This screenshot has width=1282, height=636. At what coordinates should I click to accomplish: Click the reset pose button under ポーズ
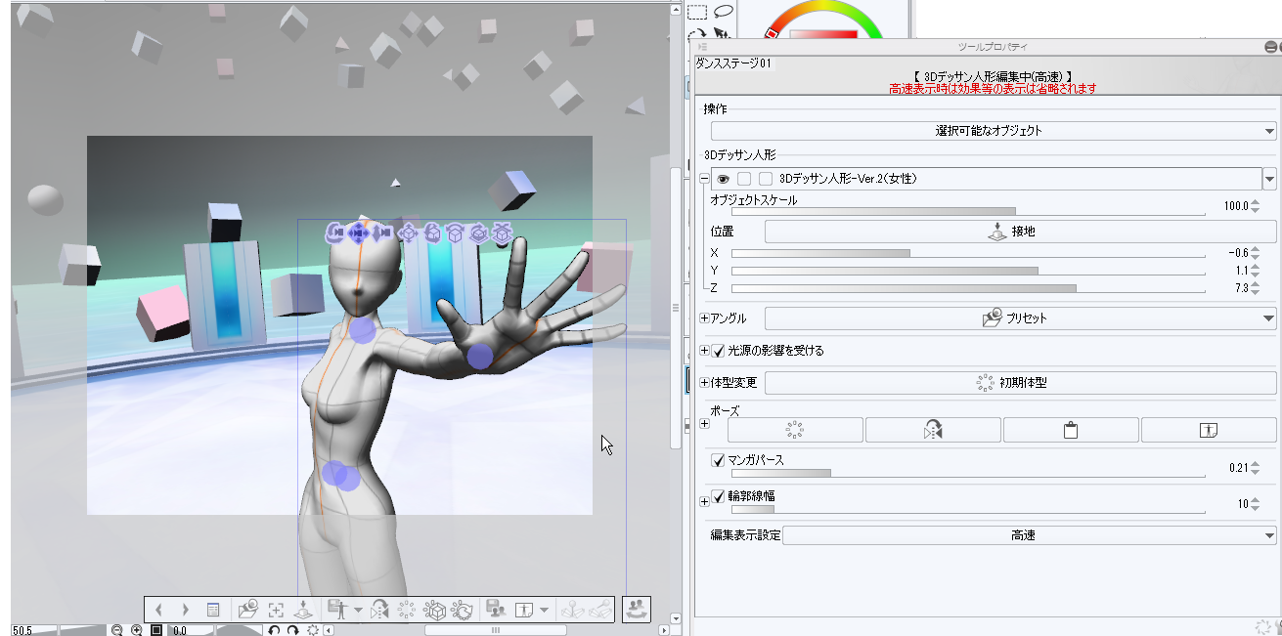pos(795,430)
